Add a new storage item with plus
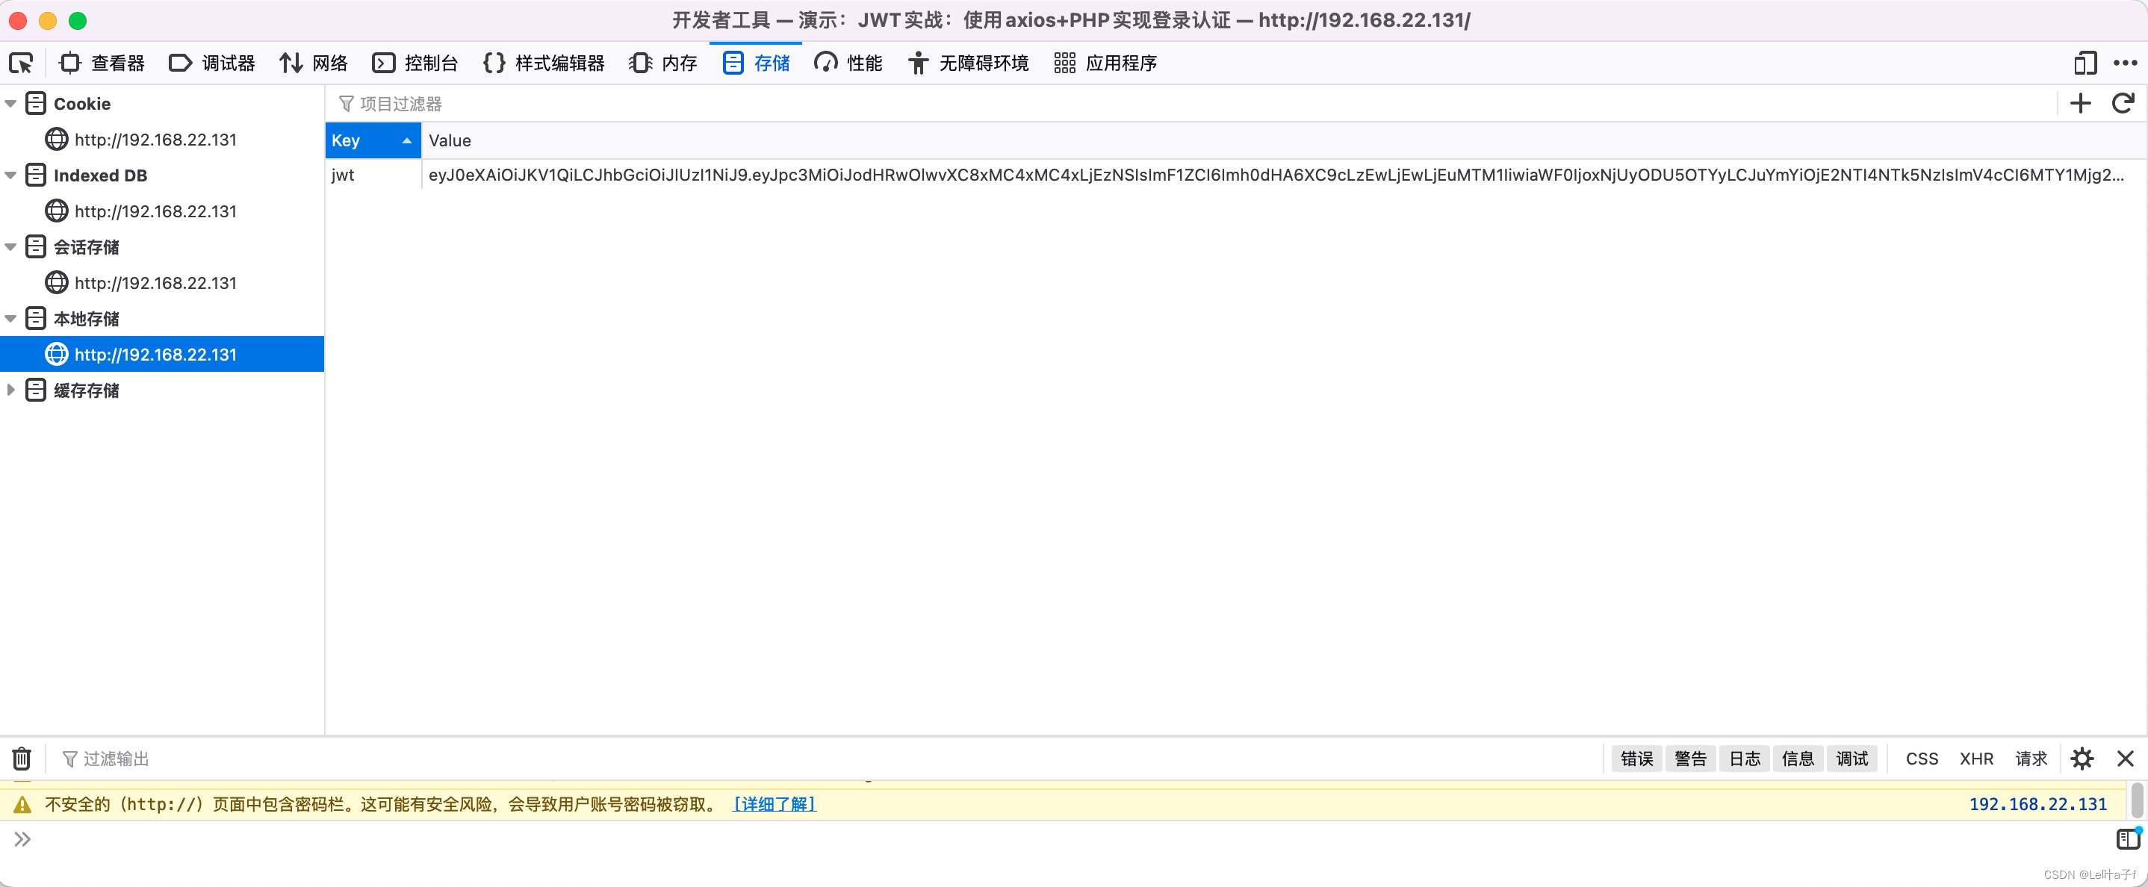This screenshot has height=887, width=2148. tap(2081, 103)
